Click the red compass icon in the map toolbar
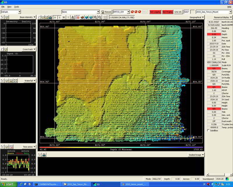The image size is (233, 187). 78,18
